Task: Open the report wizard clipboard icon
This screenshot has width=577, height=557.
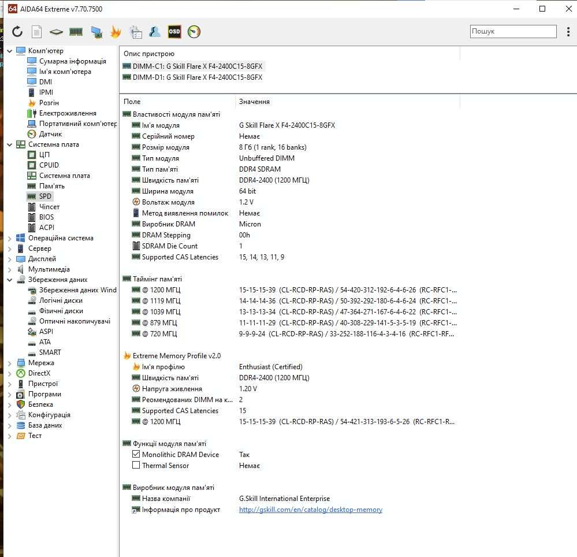Action: (135, 32)
